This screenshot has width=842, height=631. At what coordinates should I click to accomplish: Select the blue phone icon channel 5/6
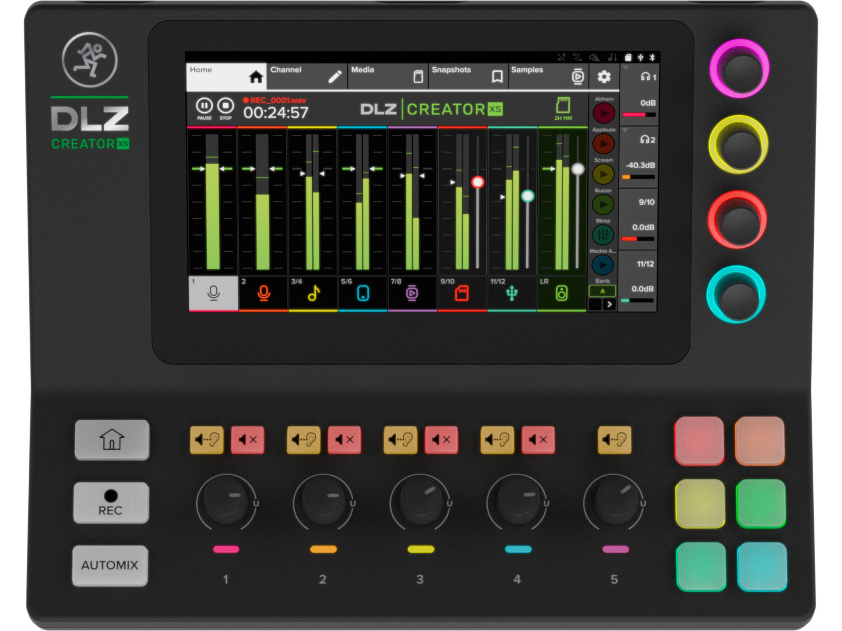363,293
